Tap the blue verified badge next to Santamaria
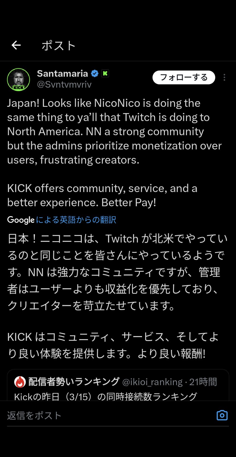This screenshot has height=457, width=236. [x=95, y=73]
